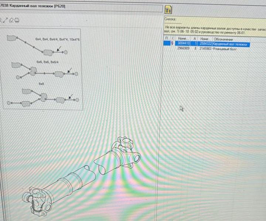This screenshot has width=266, height=221.
Task: Click the 'Сноска' footnote text panel
Action: pos(214,30)
